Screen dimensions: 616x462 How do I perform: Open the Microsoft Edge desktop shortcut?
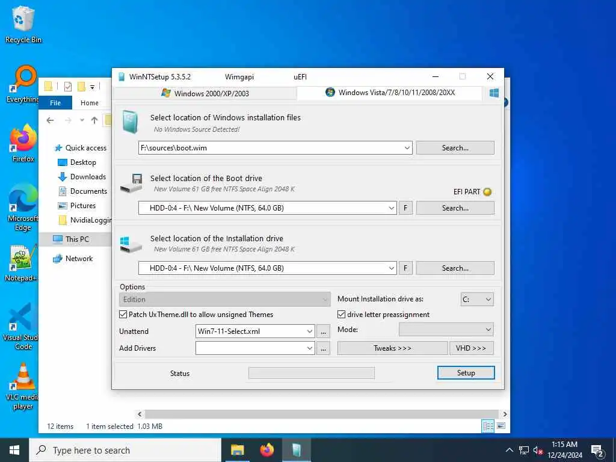coord(23,208)
